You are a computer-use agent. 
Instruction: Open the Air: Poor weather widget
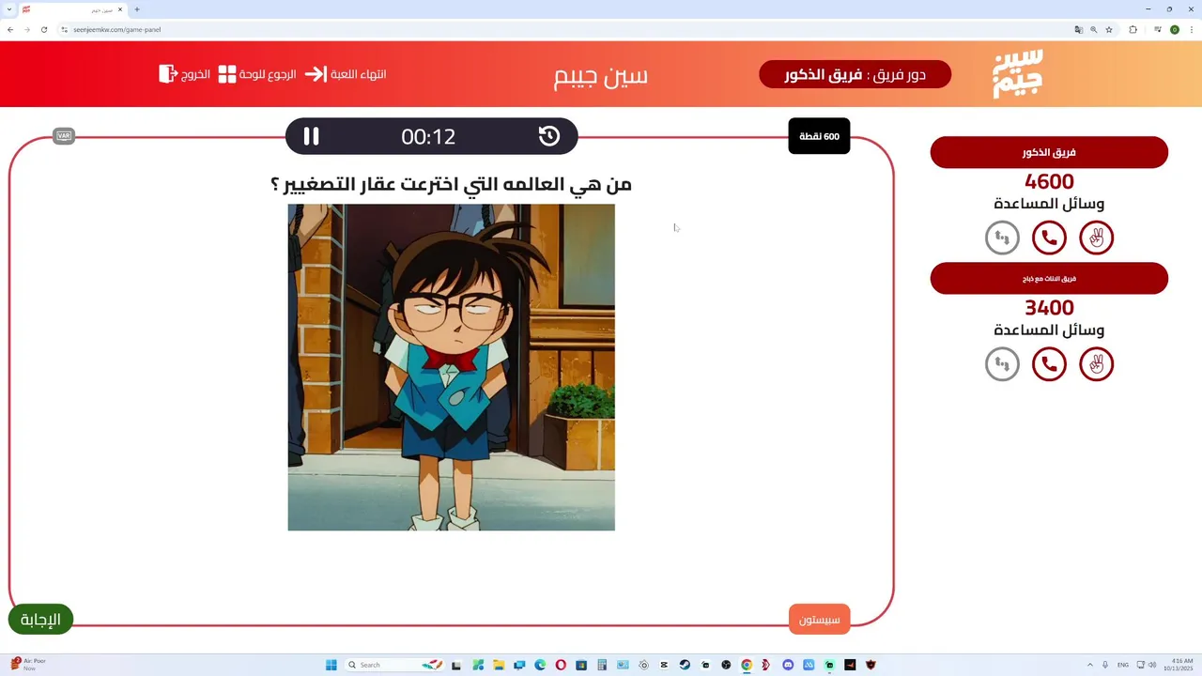click(26, 665)
